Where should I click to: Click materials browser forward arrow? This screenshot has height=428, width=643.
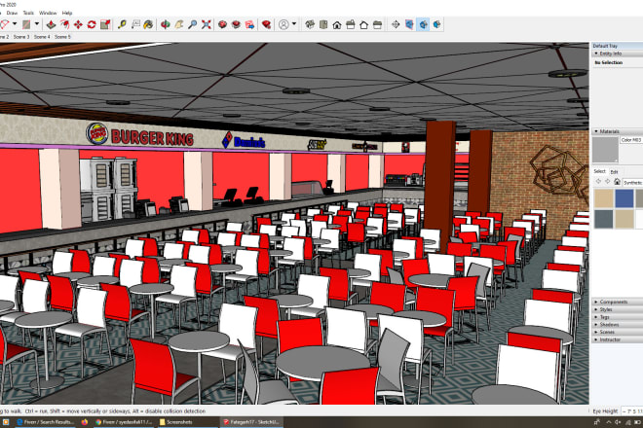point(607,182)
